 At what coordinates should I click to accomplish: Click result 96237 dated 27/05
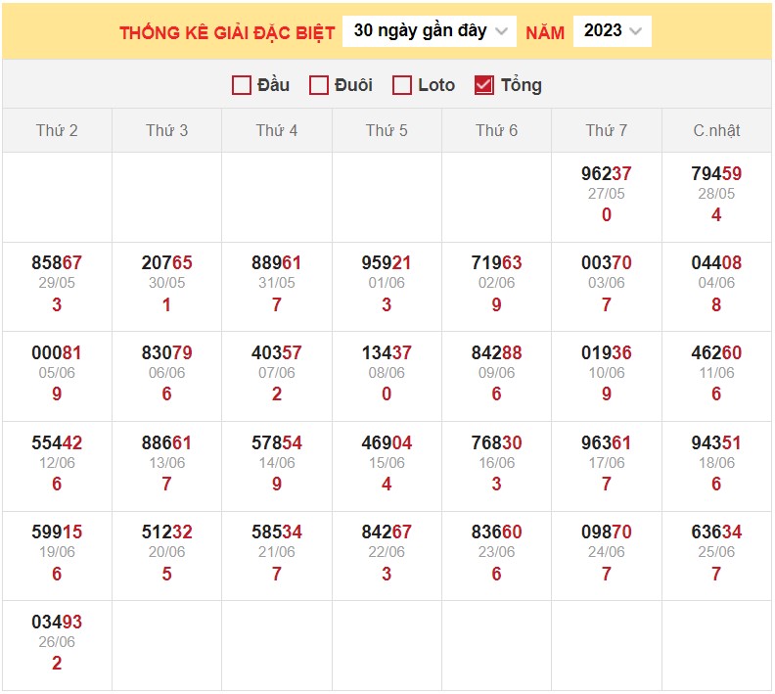[607, 174]
